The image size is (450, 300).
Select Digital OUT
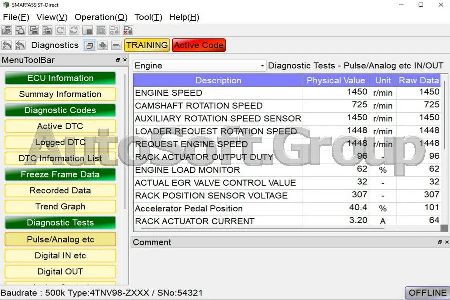(x=60, y=272)
